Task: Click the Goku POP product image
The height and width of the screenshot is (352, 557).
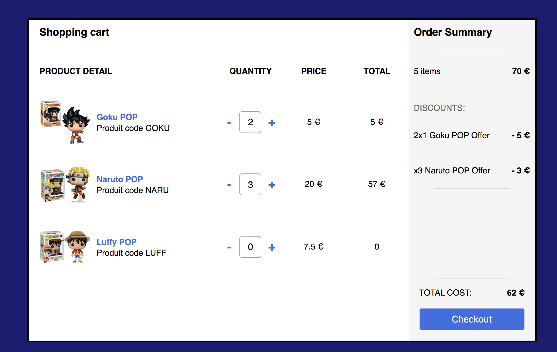Action: tap(65, 122)
